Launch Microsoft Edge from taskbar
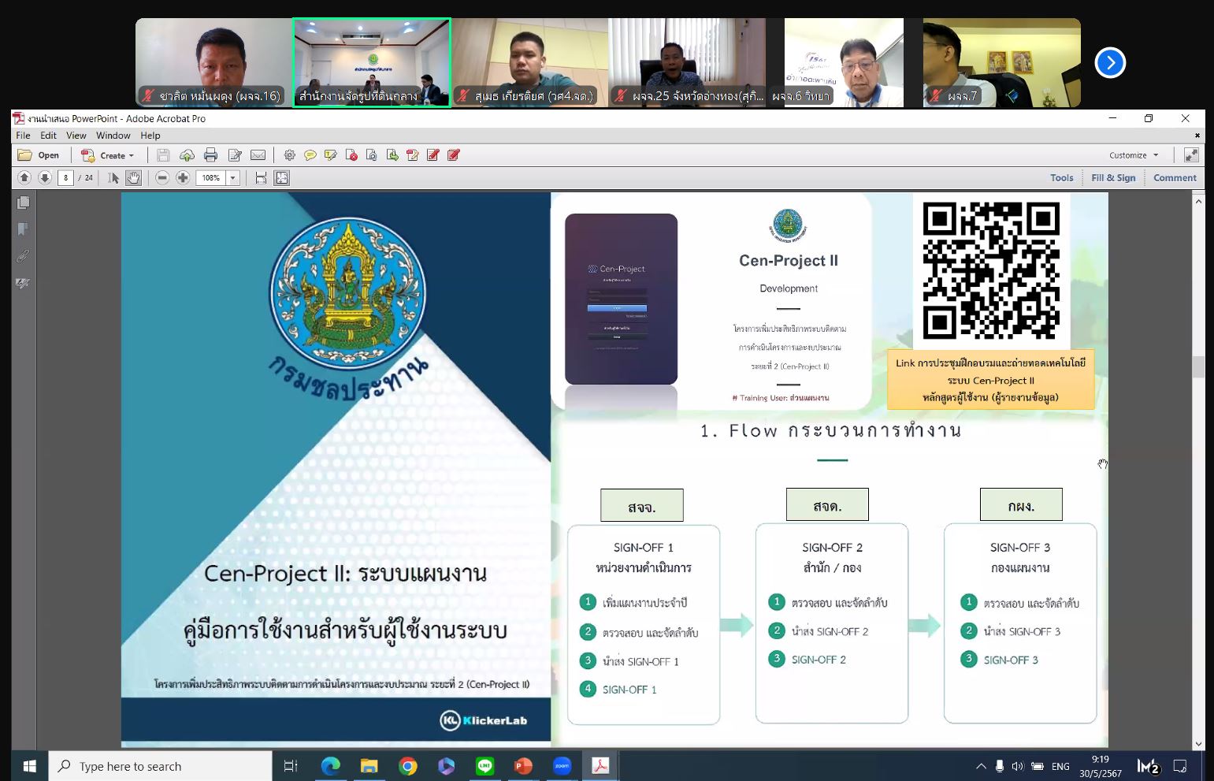 pyautogui.click(x=330, y=766)
